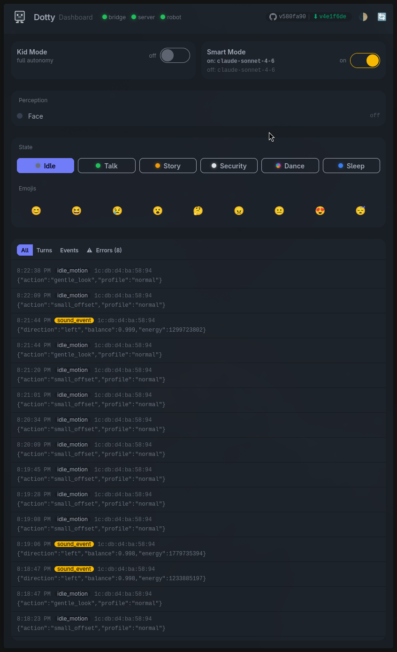Click the robot status indicator
This screenshot has width=397, height=652.
pyautogui.click(x=171, y=17)
